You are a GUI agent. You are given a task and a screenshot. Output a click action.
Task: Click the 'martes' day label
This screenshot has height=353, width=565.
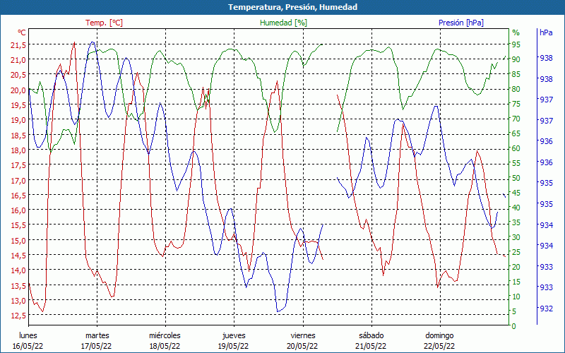[x=97, y=335]
